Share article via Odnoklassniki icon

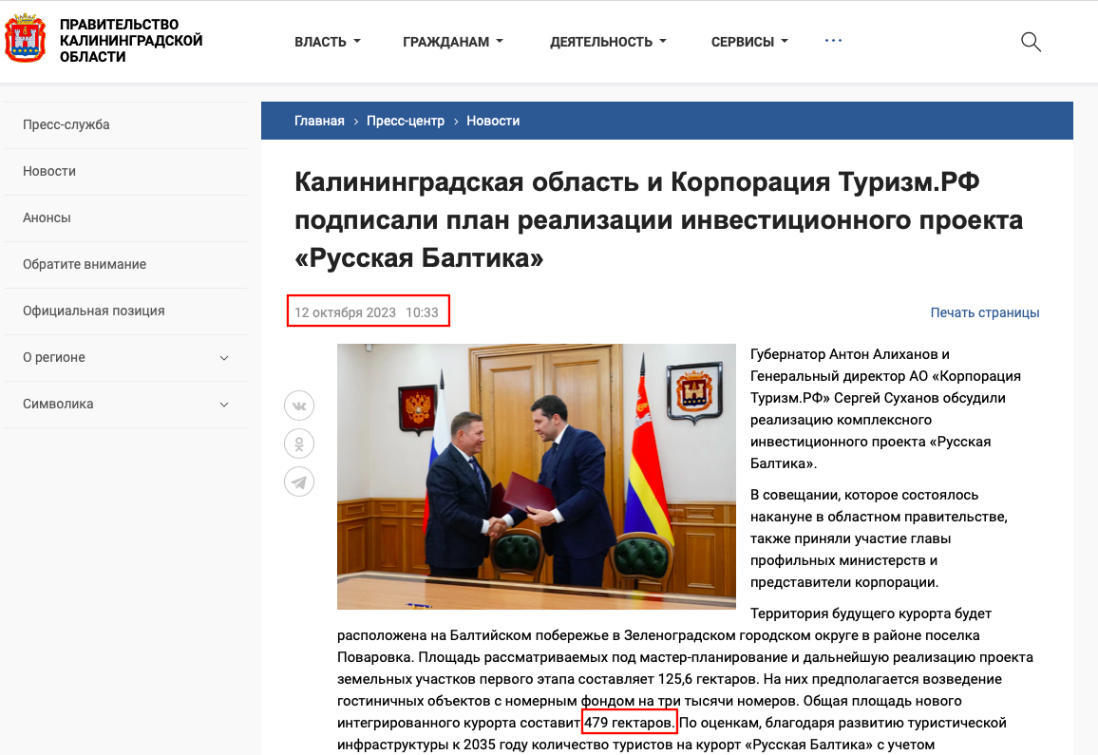(x=299, y=444)
